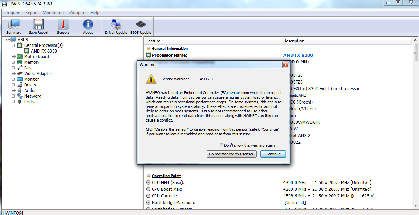The image size is (419, 215).
Task: Expand the Memory node
Action: (x=13, y=62)
